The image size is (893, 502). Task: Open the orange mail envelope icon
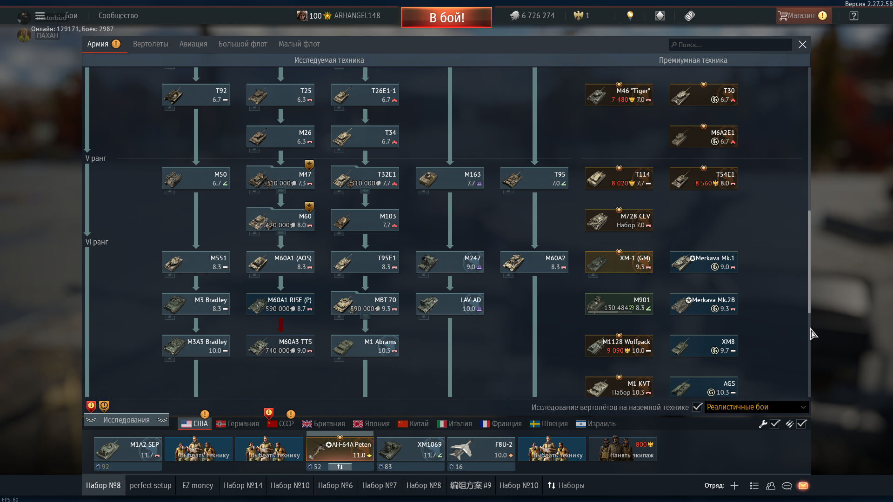click(x=803, y=486)
